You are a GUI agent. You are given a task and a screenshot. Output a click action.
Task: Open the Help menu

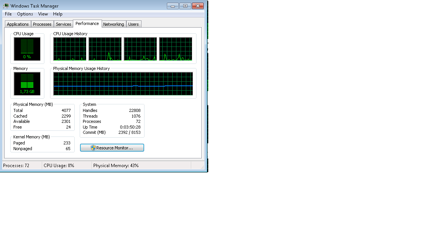point(58,14)
